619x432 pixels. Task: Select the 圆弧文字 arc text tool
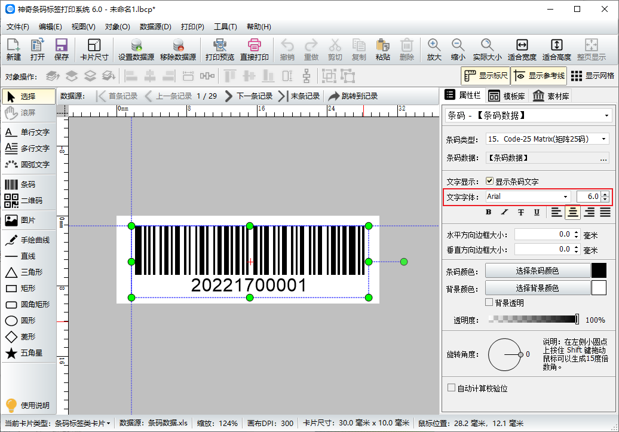[x=28, y=165]
